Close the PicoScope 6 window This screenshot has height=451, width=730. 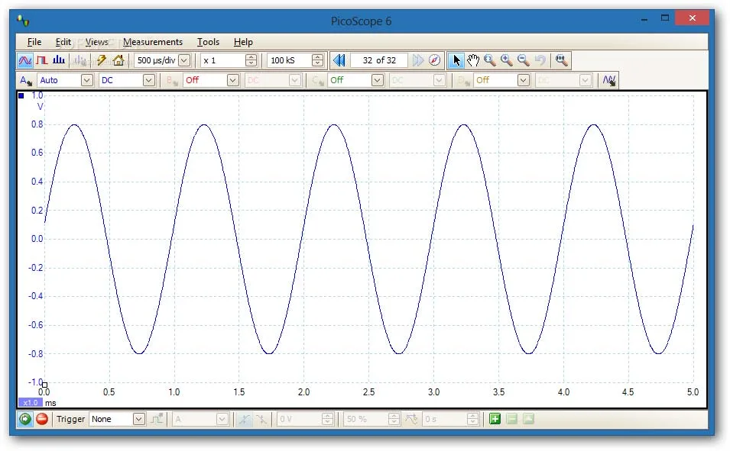pyautogui.click(x=693, y=18)
